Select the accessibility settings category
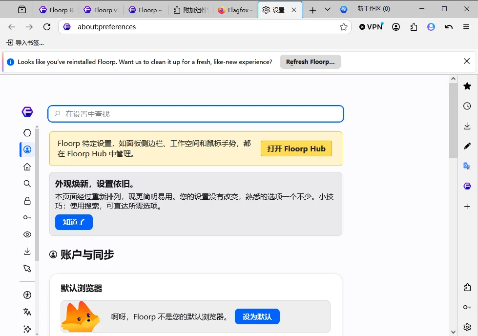 click(27, 295)
